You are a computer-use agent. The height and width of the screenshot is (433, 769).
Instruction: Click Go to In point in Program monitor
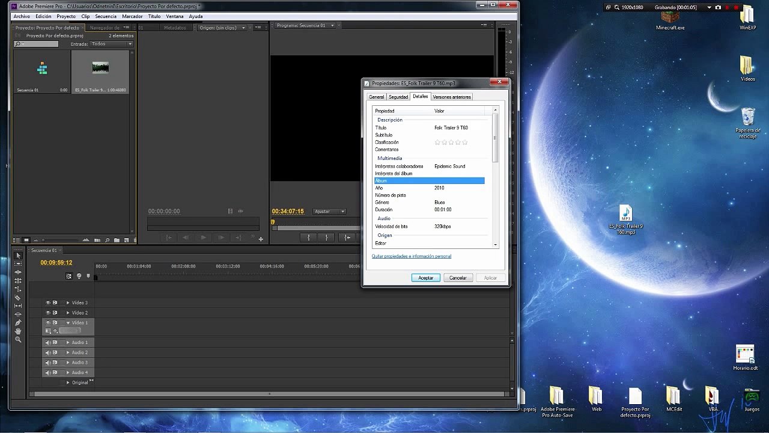point(347,238)
